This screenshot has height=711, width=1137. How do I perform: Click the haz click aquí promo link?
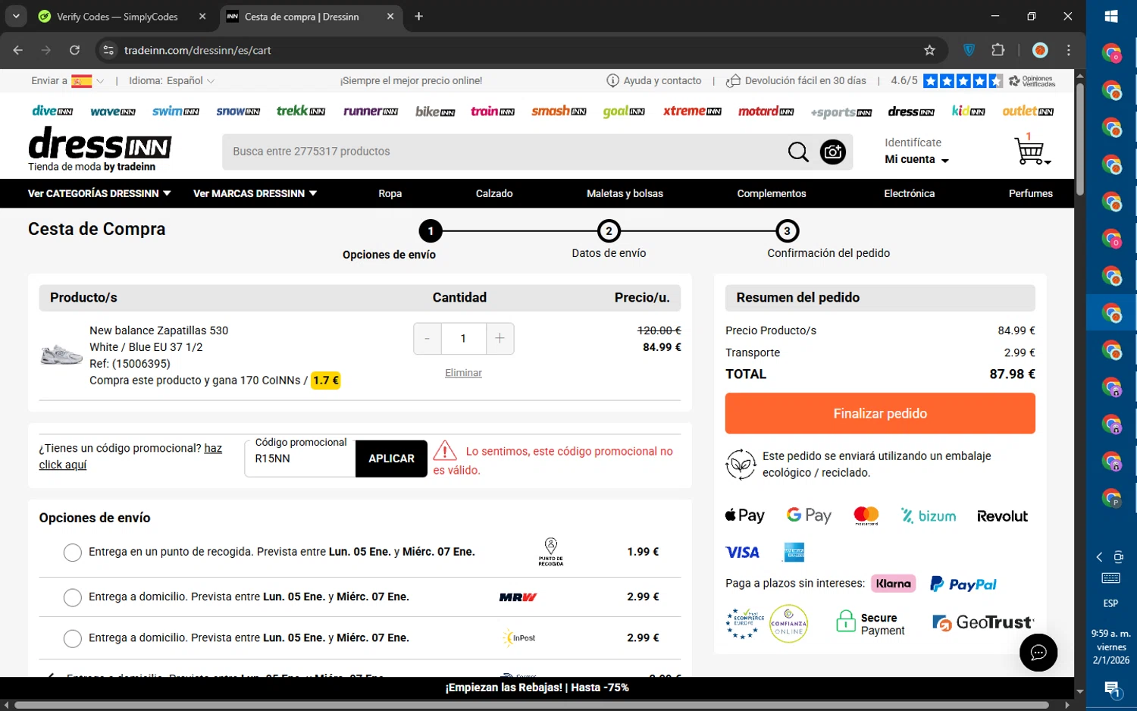pos(130,456)
